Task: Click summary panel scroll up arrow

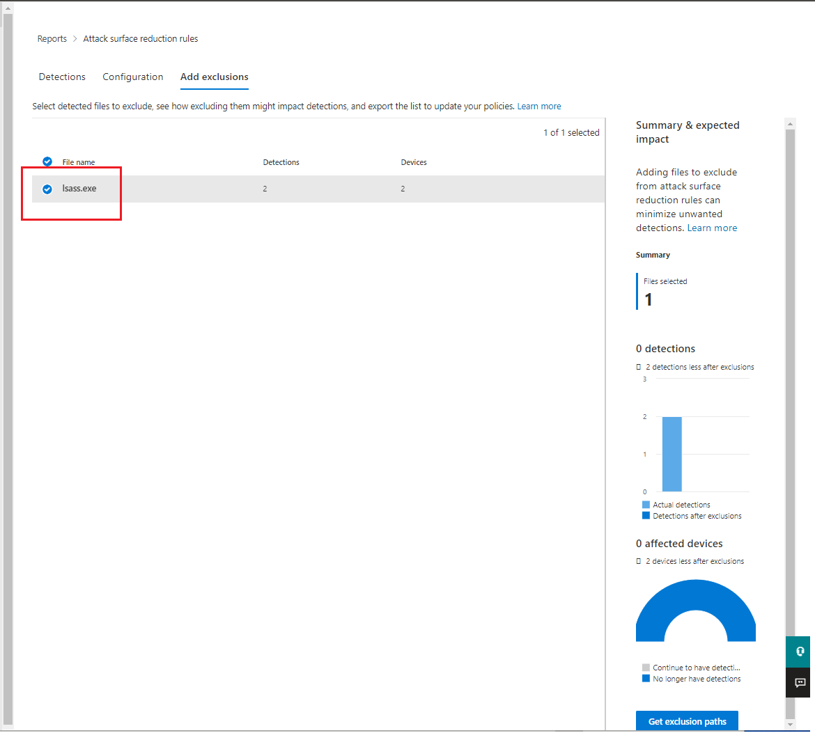Action: tap(790, 124)
